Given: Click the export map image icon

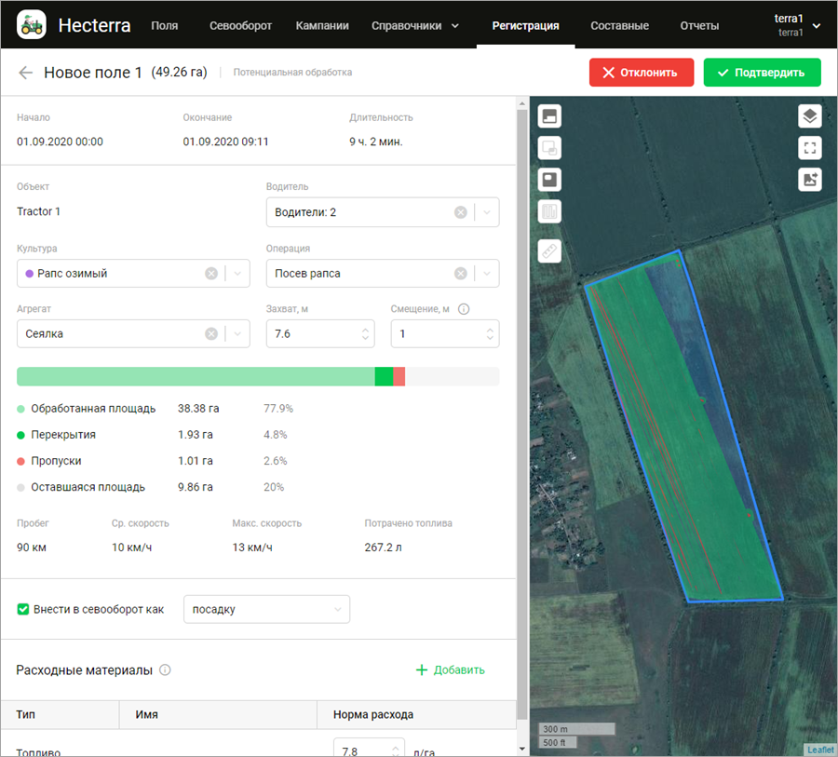Looking at the screenshot, I should click(809, 180).
